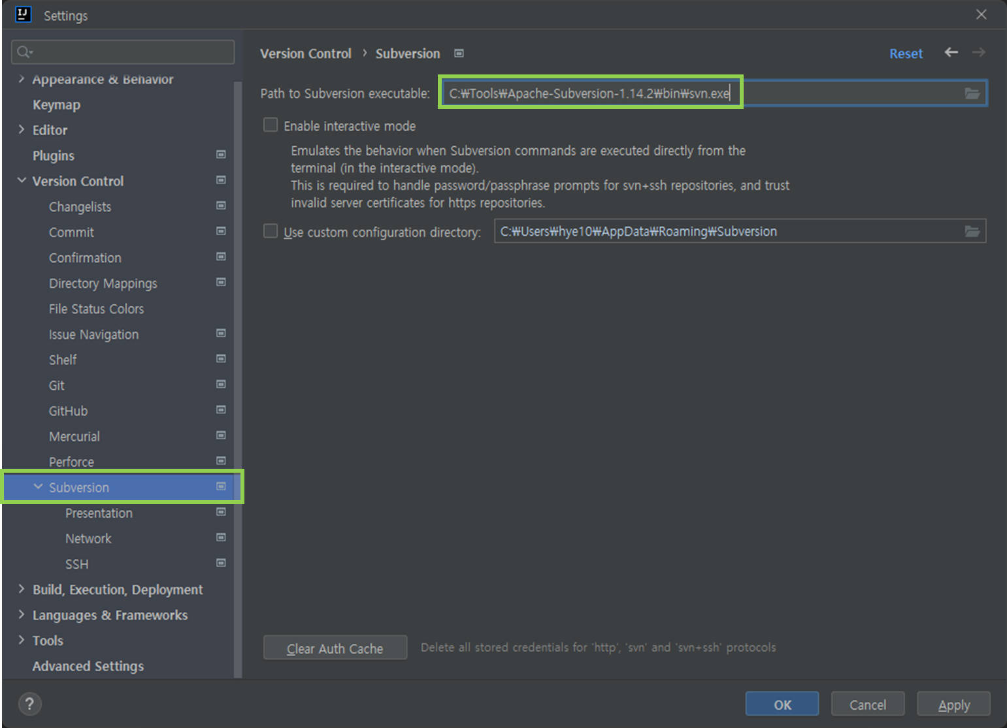Click the search magnifier icon
The width and height of the screenshot is (1007, 728).
pyautogui.click(x=24, y=52)
